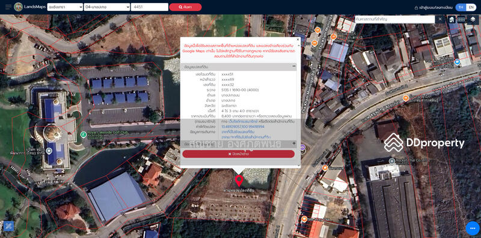
Task: Switch language to TH
Action: tap(461, 7)
